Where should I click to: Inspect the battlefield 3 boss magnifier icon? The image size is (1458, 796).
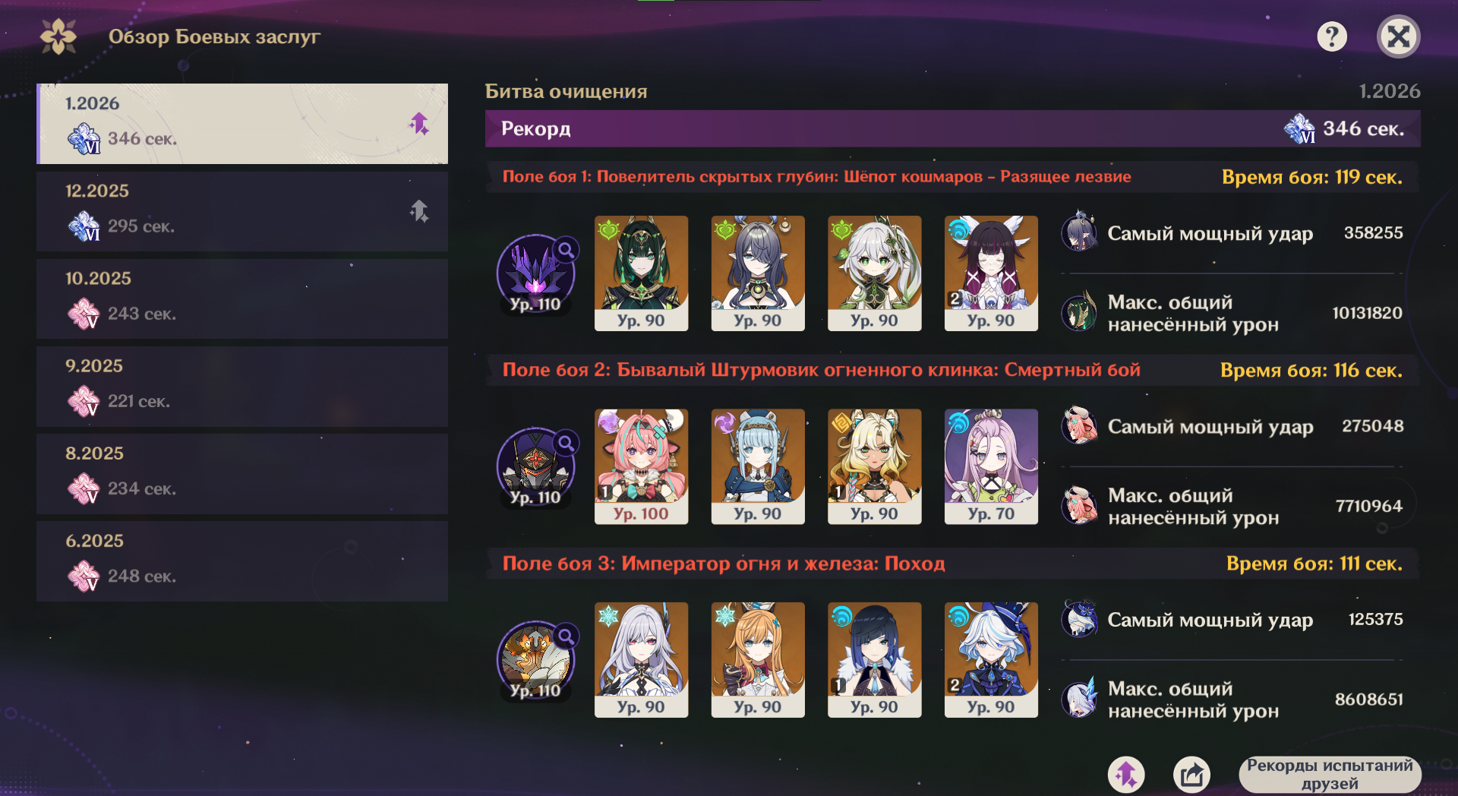566,636
